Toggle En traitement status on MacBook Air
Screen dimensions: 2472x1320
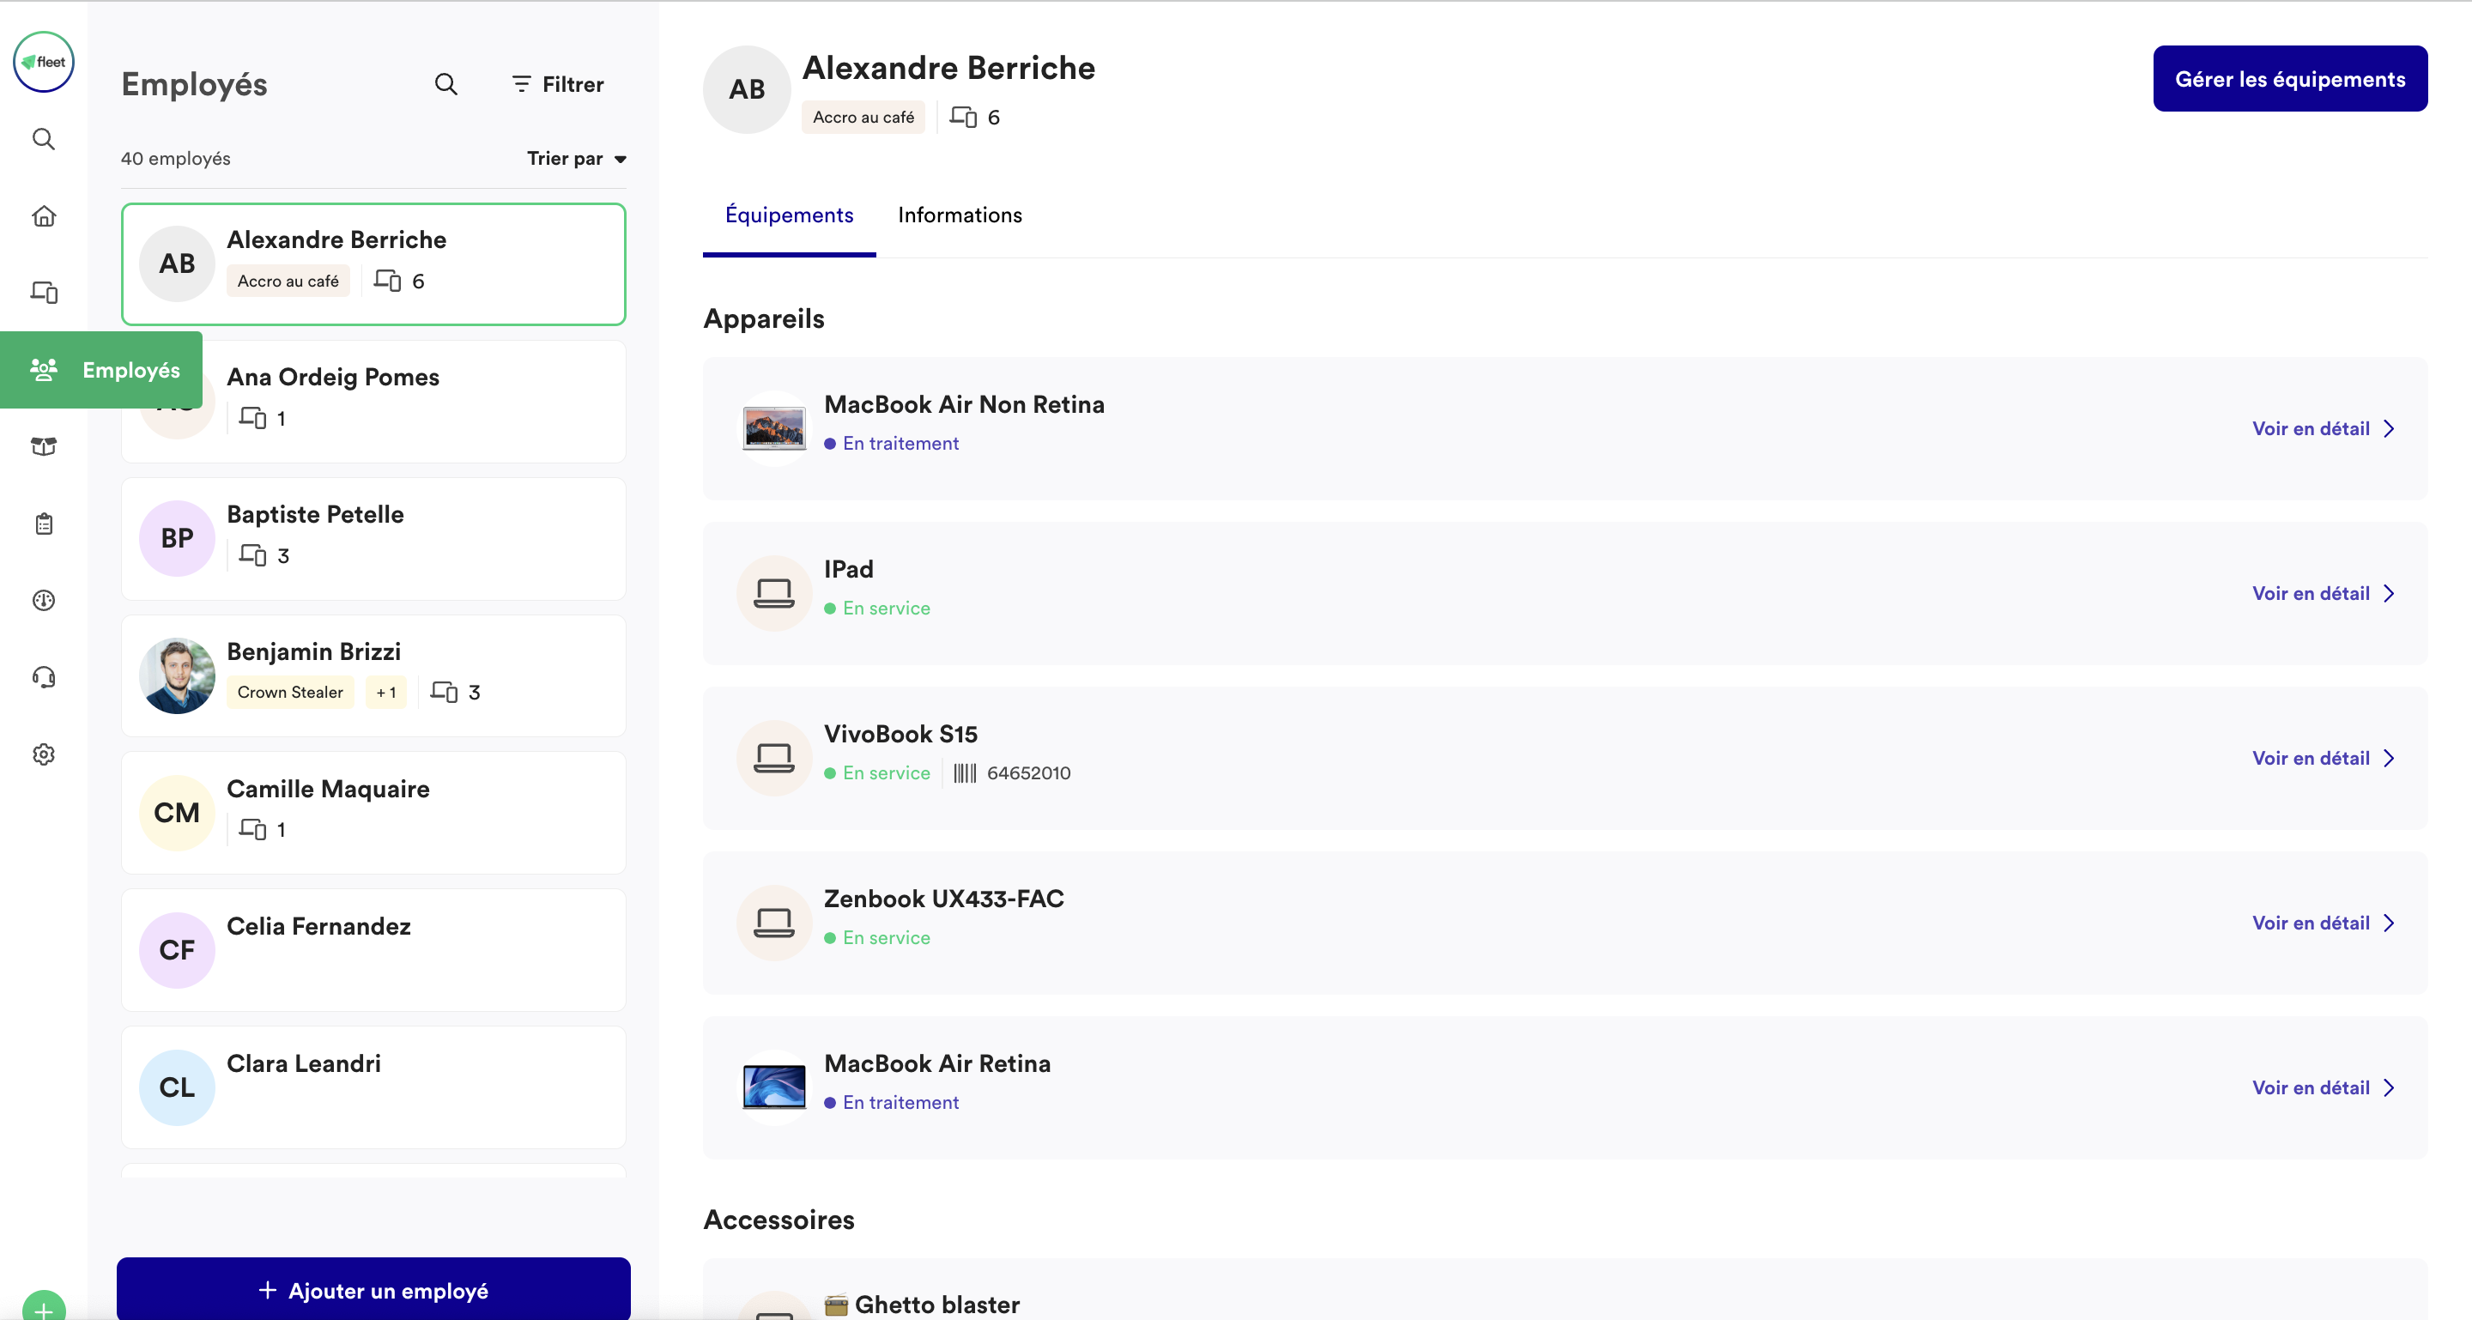(891, 442)
